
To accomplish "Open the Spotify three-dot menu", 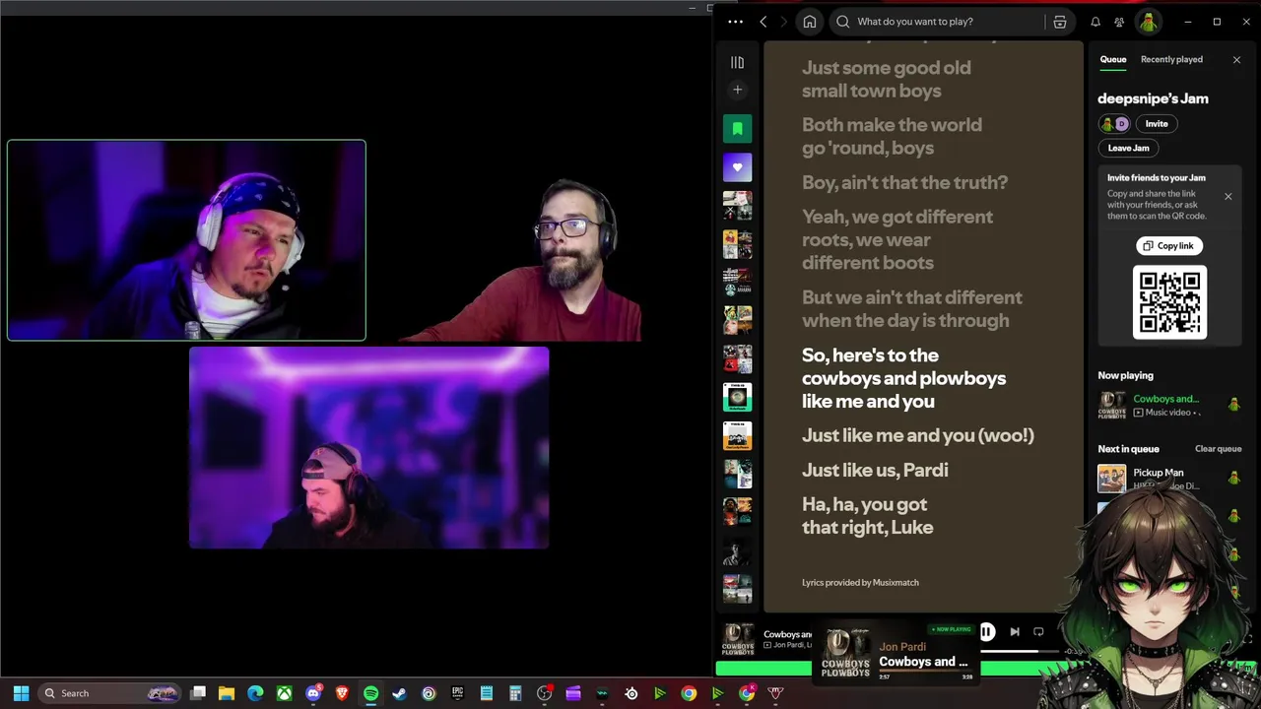I will pos(735,22).
